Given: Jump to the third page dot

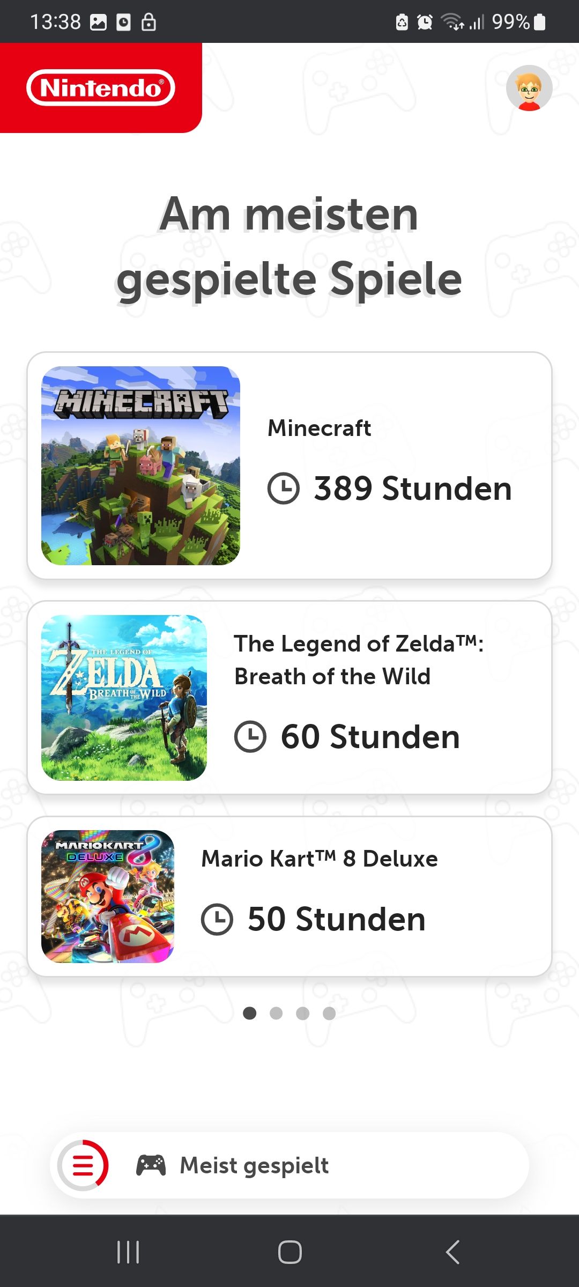Looking at the screenshot, I should (302, 1013).
